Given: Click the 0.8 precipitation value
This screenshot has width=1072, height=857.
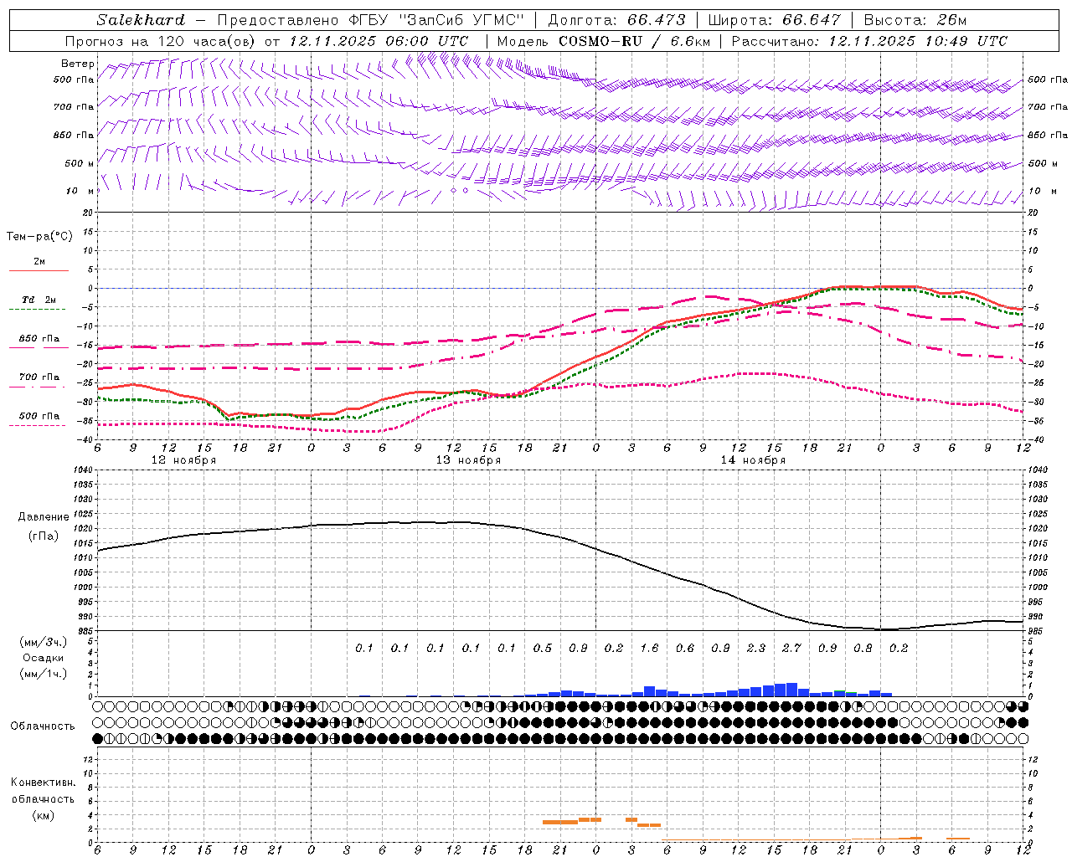Looking at the screenshot, I should (863, 649).
